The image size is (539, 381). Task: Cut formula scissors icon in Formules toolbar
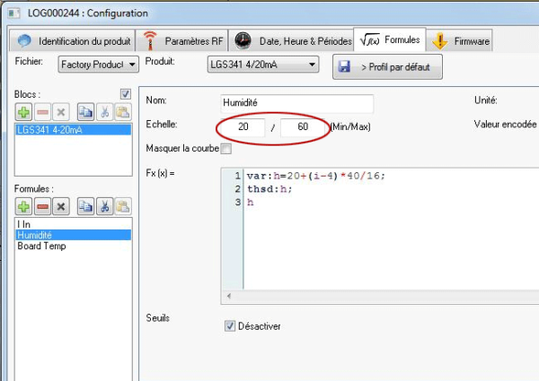(x=104, y=206)
